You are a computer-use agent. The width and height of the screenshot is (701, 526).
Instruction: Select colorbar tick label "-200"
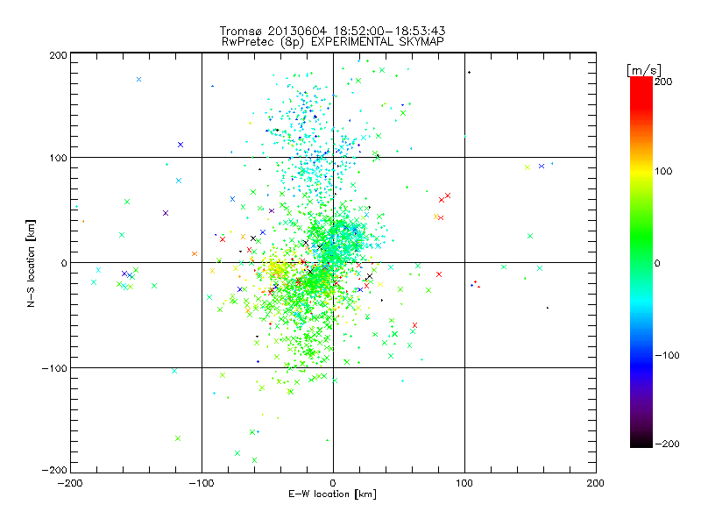click(x=667, y=444)
